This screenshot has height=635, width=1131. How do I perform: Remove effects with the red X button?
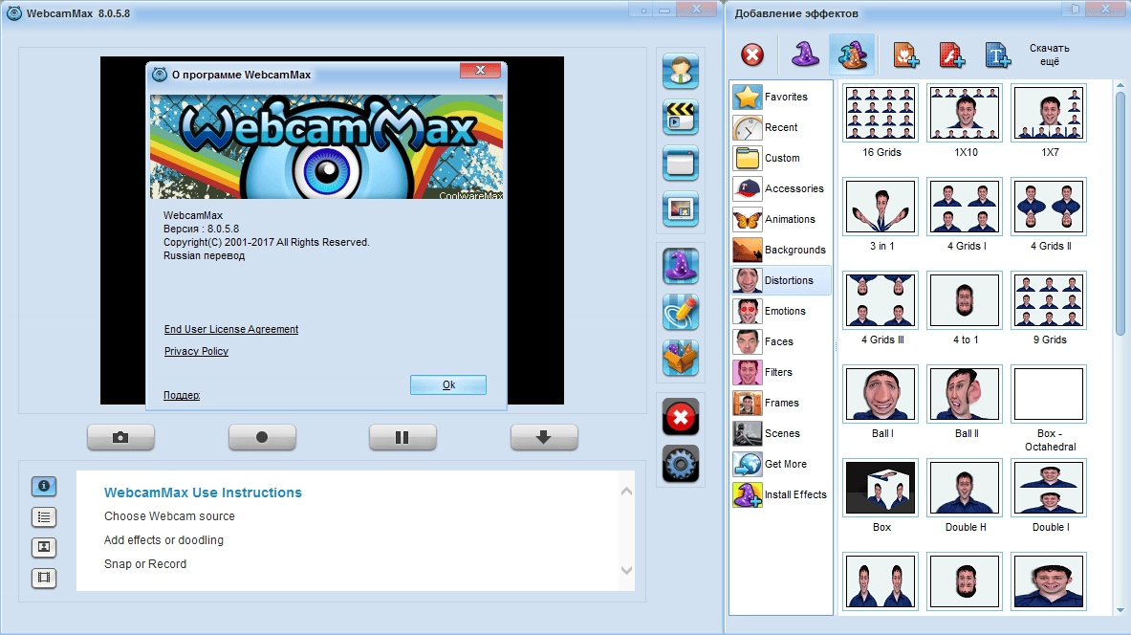[680, 417]
